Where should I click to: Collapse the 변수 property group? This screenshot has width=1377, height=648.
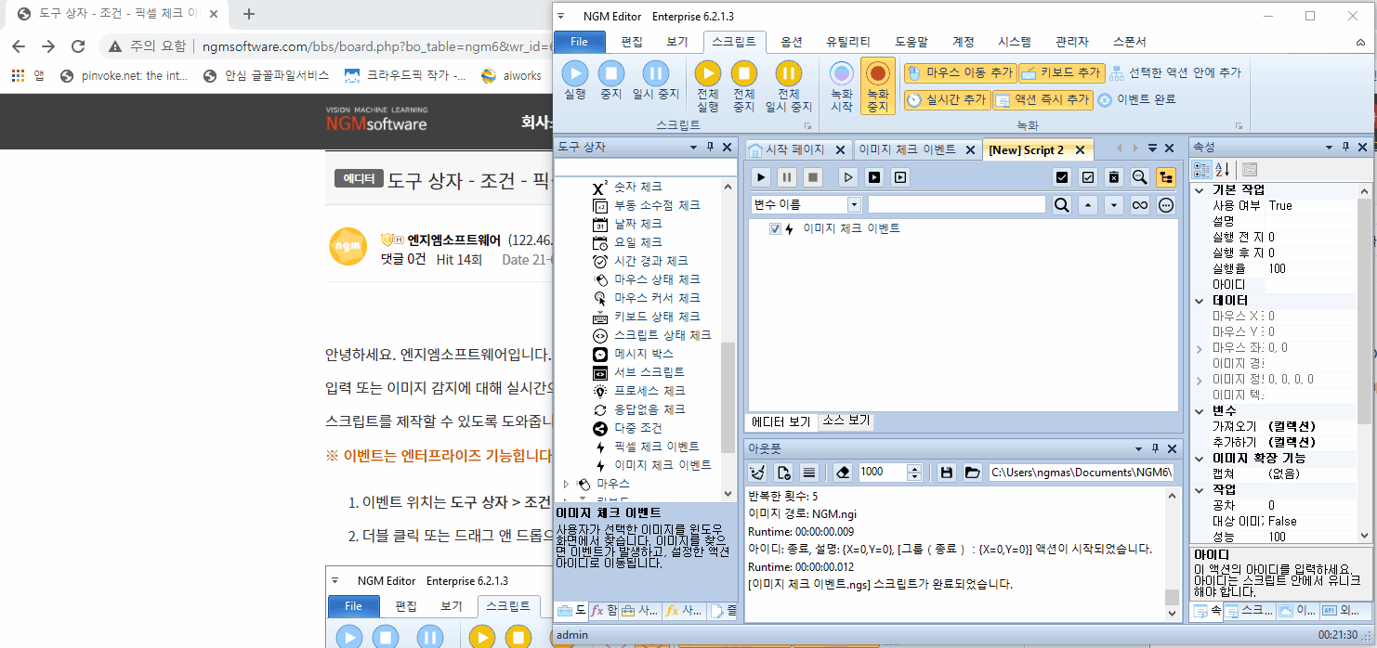click(x=1199, y=410)
